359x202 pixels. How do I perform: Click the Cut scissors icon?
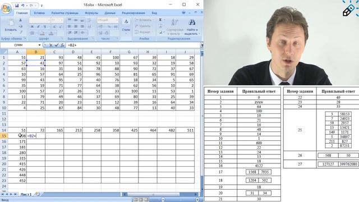click(x=21, y=20)
